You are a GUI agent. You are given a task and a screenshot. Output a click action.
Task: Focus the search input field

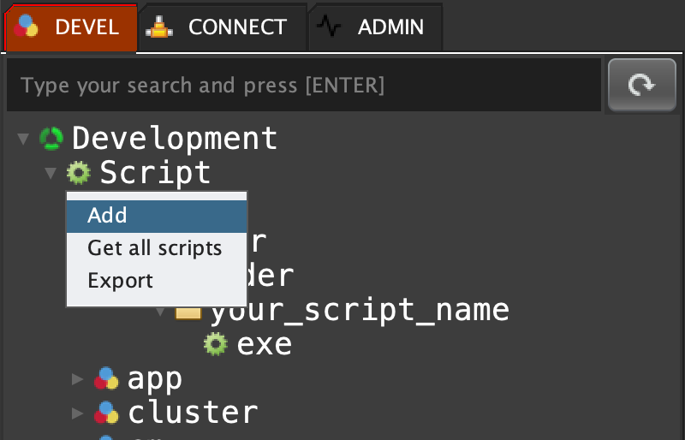[x=300, y=86]
